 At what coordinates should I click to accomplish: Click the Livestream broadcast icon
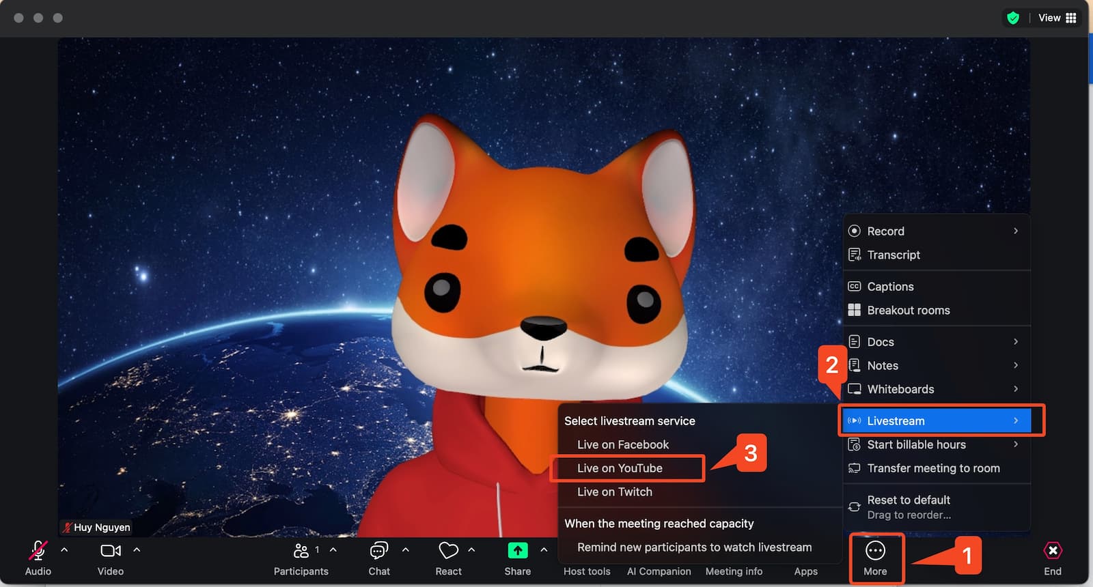854,420
